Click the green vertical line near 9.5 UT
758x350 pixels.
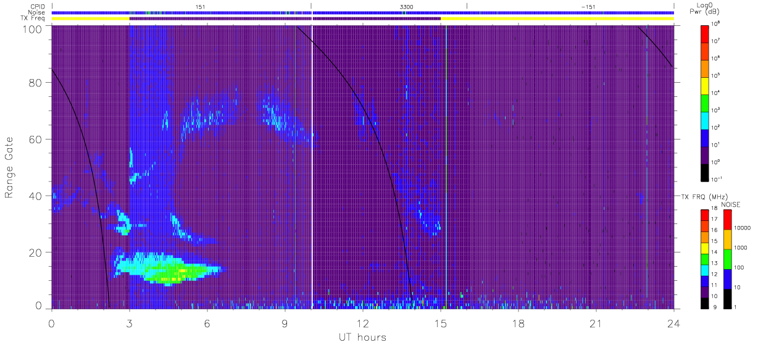[296, 167]
